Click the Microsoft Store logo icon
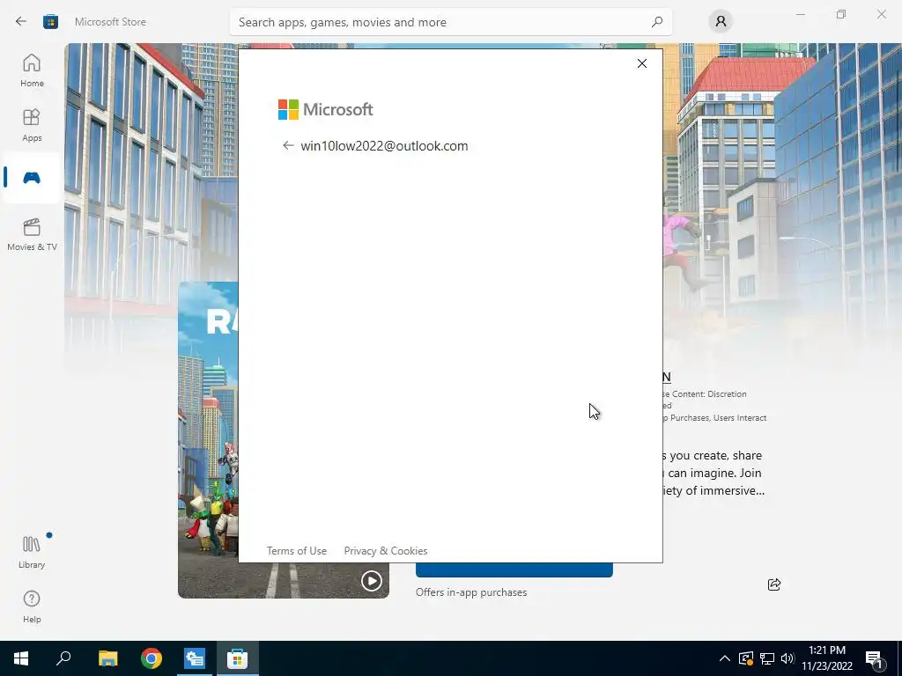Viewport: 902px width, 676px height. coord(50,22)
